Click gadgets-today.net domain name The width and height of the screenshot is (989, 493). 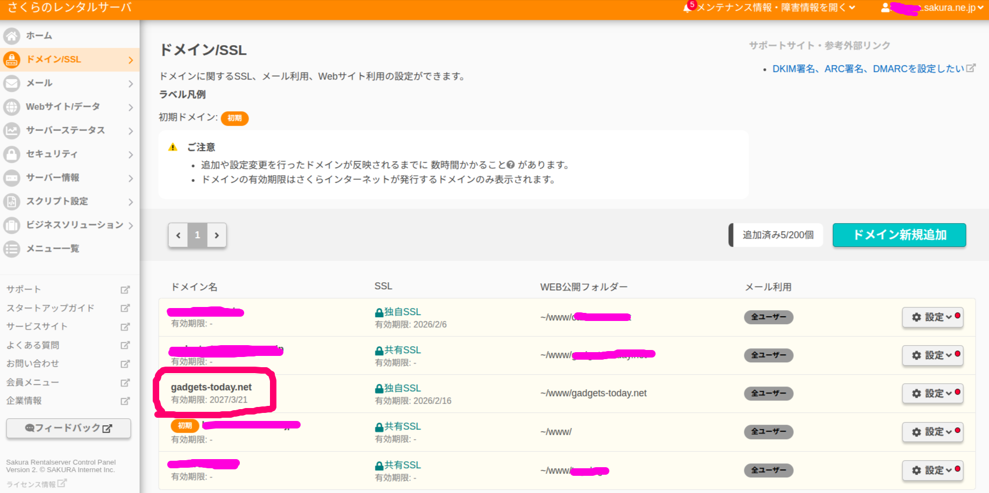pos(211,387)
